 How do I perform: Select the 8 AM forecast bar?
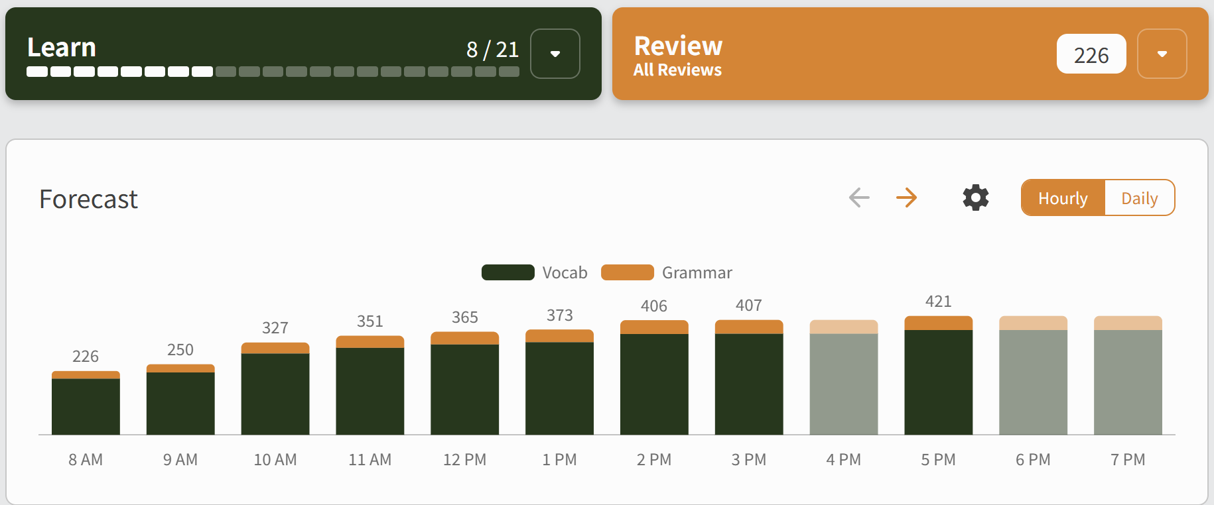86,404
